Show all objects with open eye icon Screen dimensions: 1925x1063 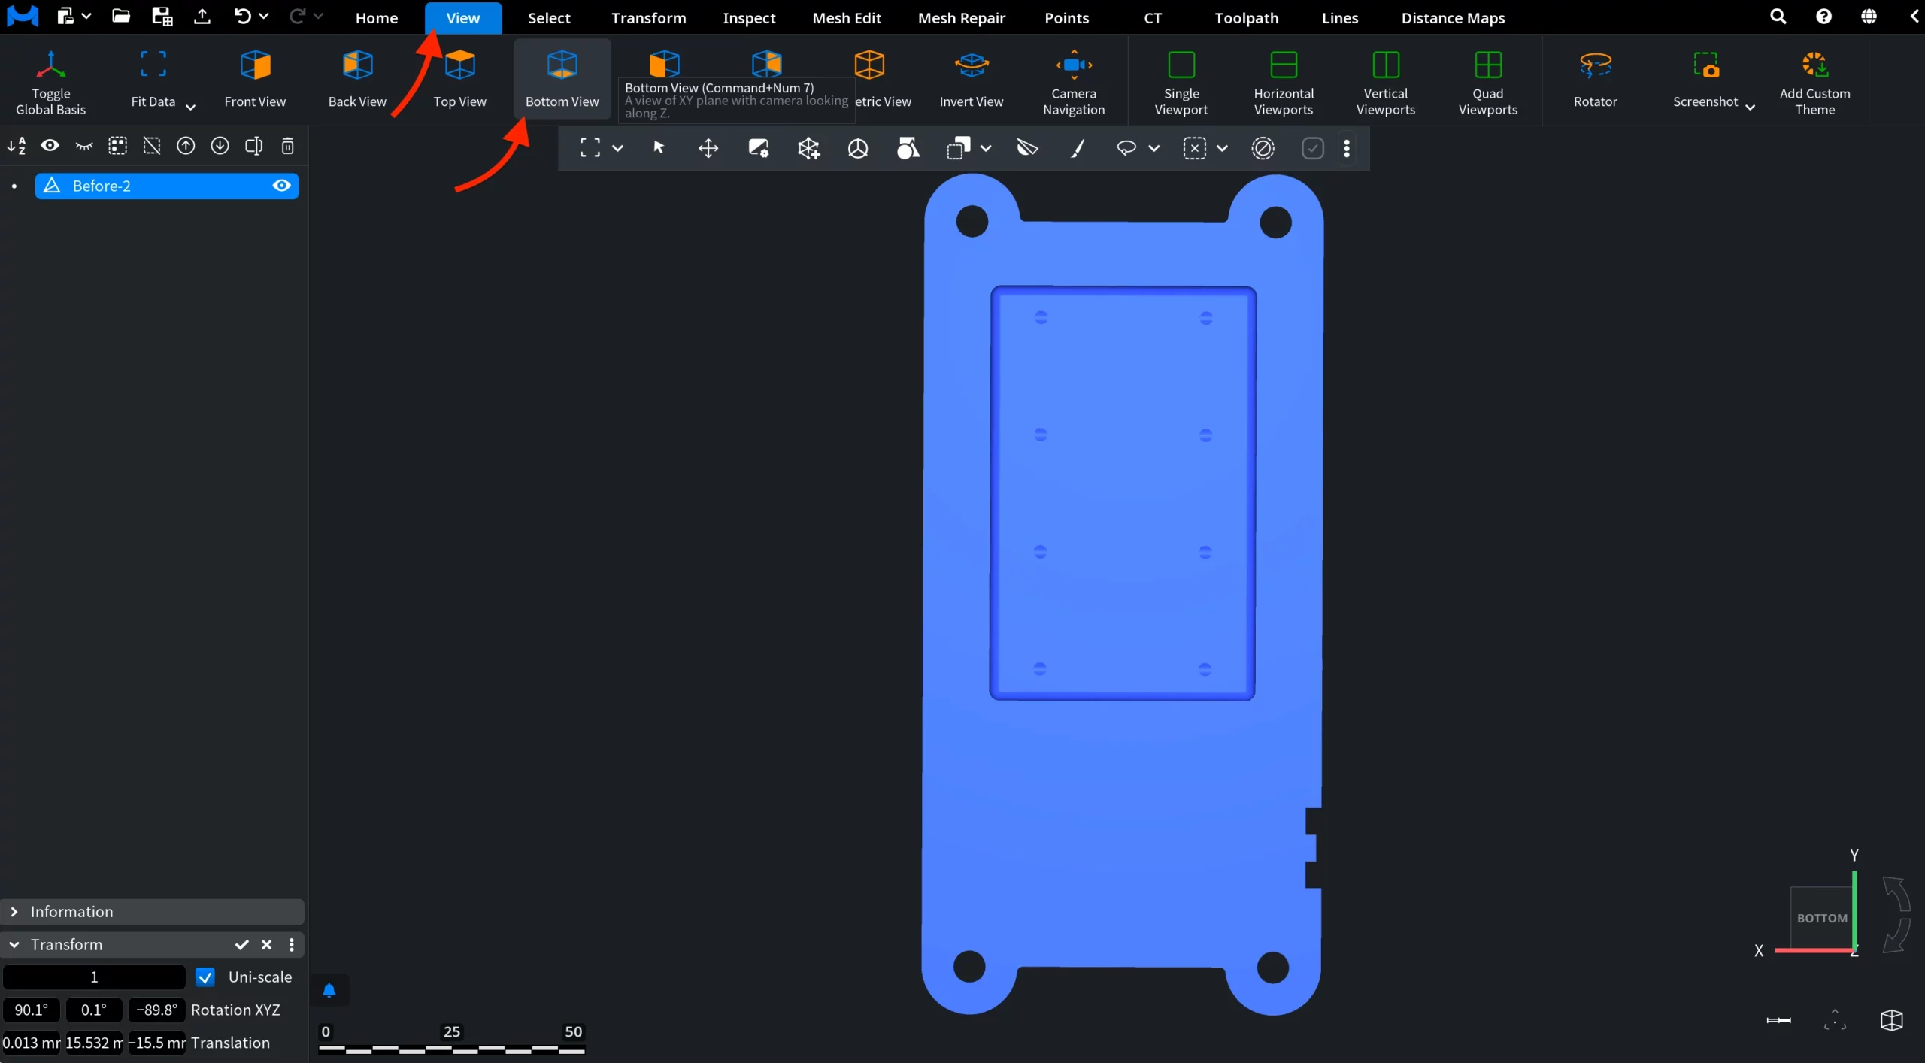click(x=50, y=146)
